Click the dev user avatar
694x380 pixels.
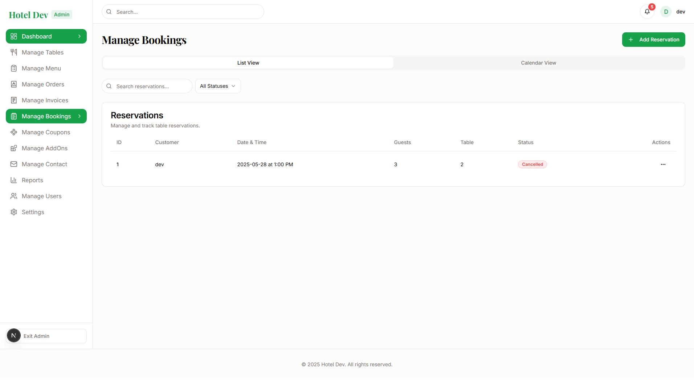[666, 12]
